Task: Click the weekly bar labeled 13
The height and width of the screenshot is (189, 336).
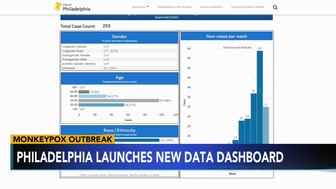Action: (x=235, y=142)
